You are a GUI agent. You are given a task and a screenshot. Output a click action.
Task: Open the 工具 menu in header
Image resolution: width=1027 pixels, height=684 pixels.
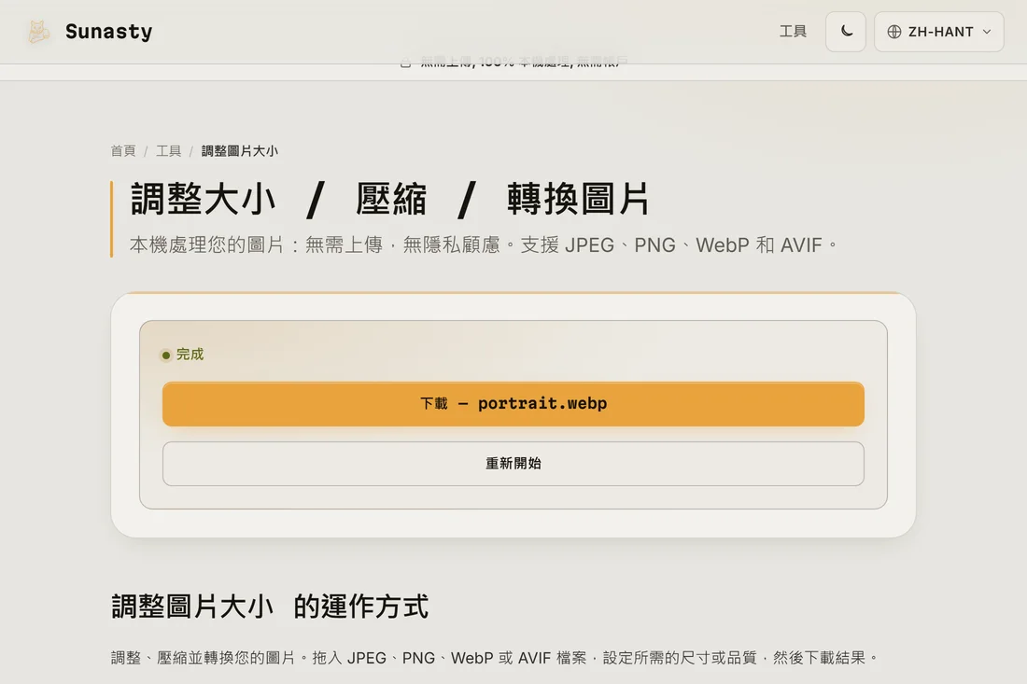point(793,32)
